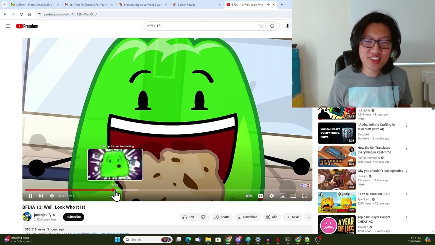435x245 pixels.
Task: Open Breaking news widget on taskbar
Action: [20, 240]
